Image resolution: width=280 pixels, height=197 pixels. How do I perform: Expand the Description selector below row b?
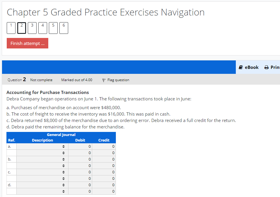[63, 165]
